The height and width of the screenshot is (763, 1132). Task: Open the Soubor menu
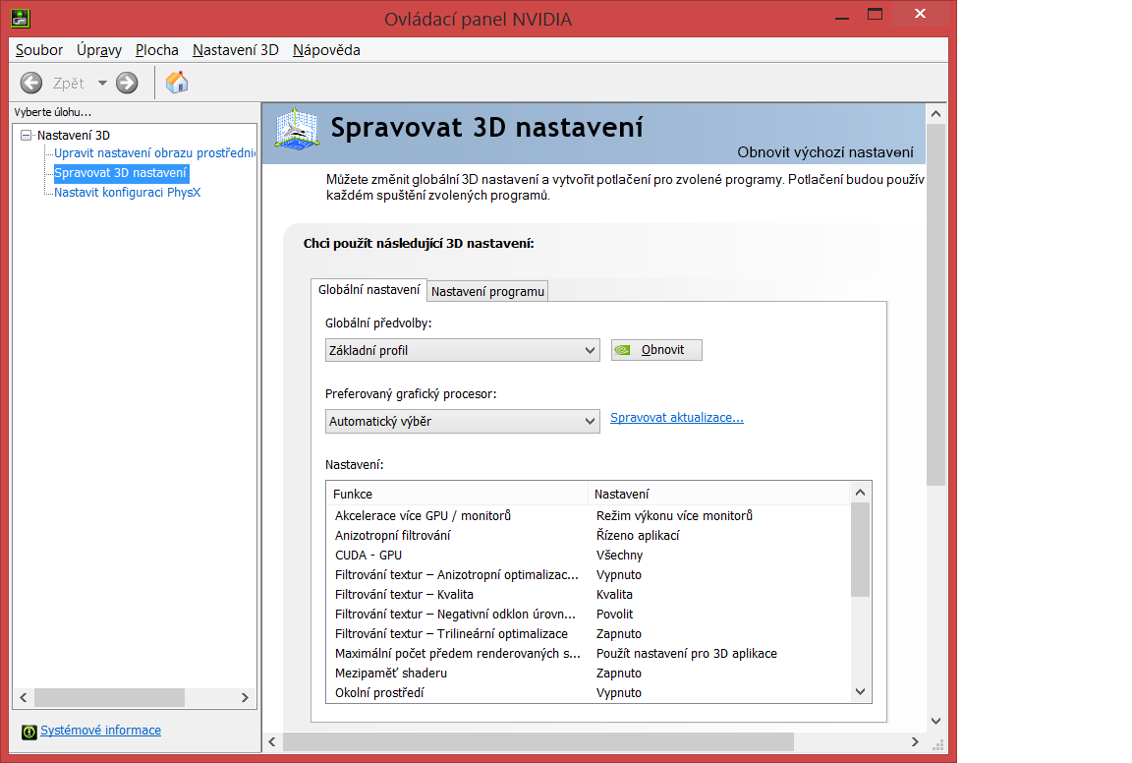pyautogui.click(x=39, y=50)
